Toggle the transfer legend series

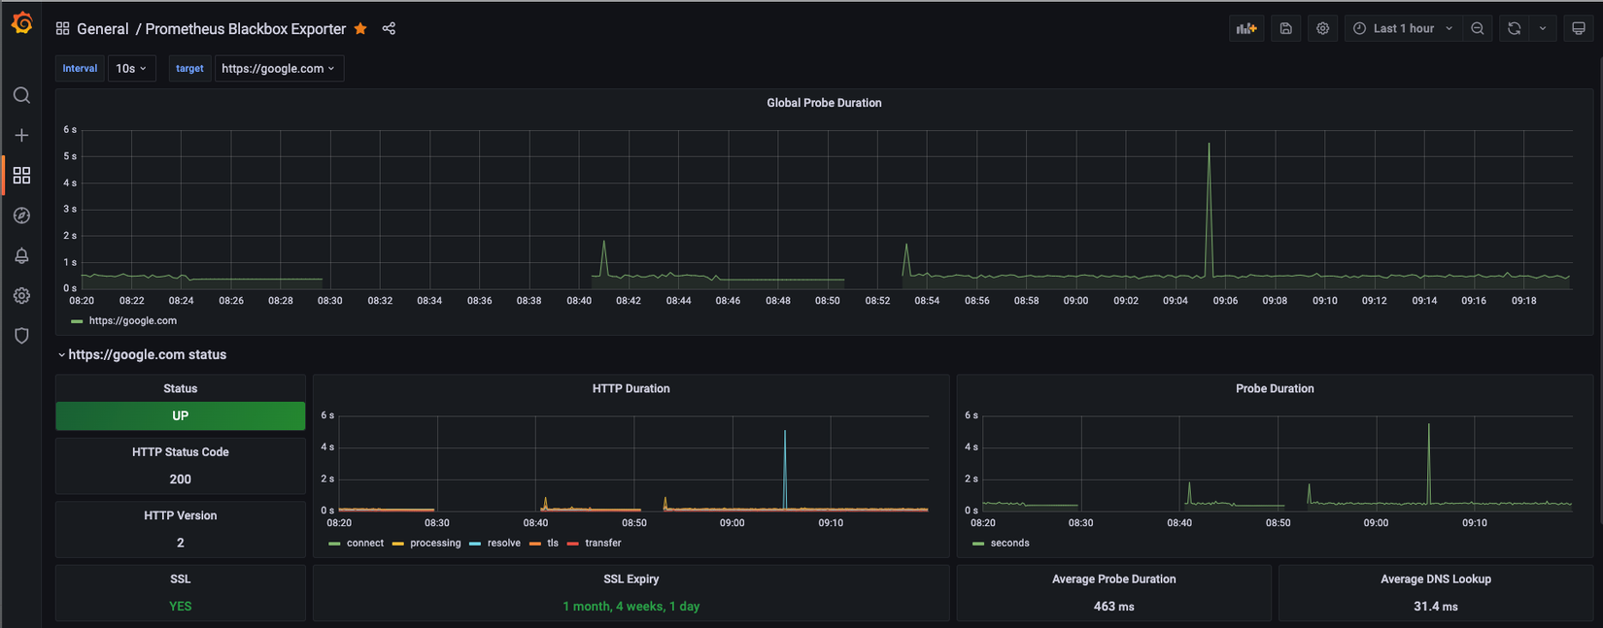[603, 543]
